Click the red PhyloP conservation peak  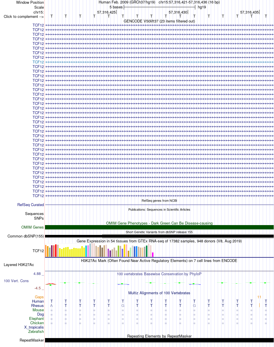coord(51,284)
